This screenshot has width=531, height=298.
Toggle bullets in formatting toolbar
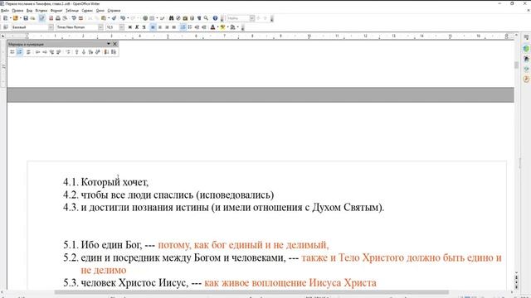click(190, 27)
